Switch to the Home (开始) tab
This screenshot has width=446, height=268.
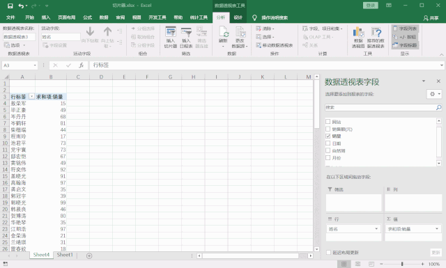coord(29,17)
